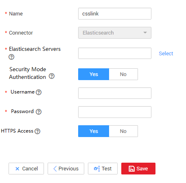Image resolution: width=186 pixels, height=183 pixels.
Task: Click the Select link for servers
Action: click(x=166, y=54)
